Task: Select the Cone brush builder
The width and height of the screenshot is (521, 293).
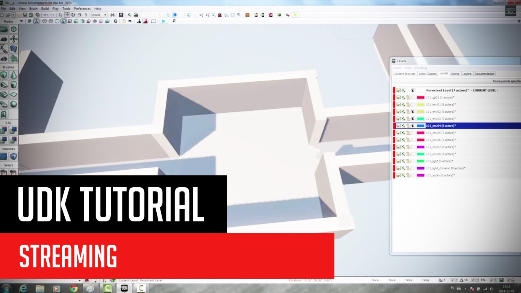Action: [13, 75]
